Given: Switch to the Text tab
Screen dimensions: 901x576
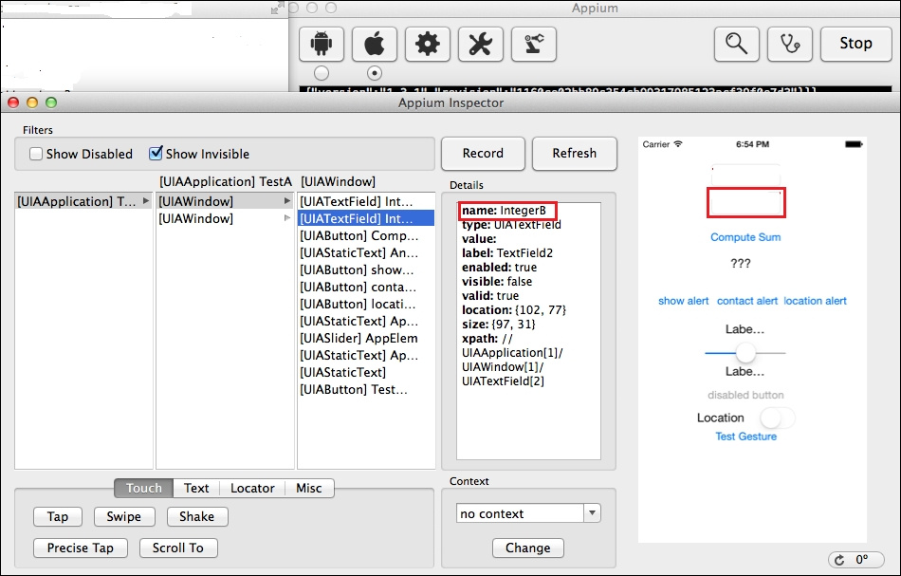Looking at the screenshot, I should coord(196,488).
